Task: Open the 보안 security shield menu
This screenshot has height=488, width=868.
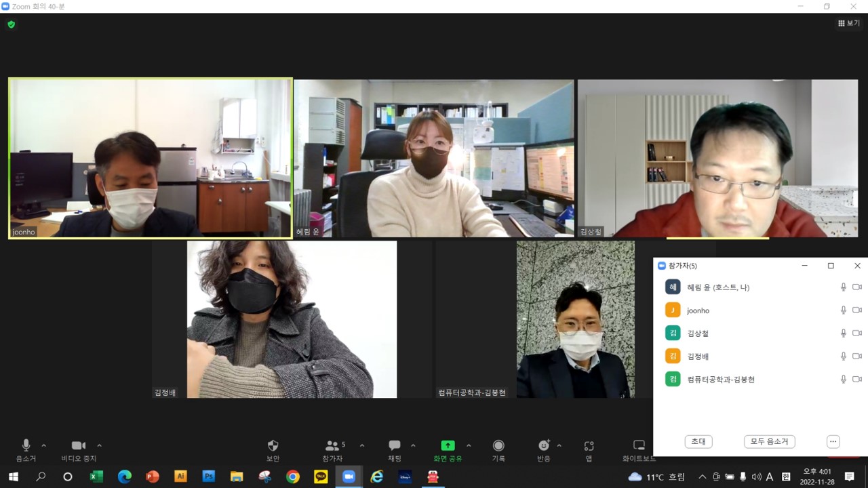Action: pos(273,450)
